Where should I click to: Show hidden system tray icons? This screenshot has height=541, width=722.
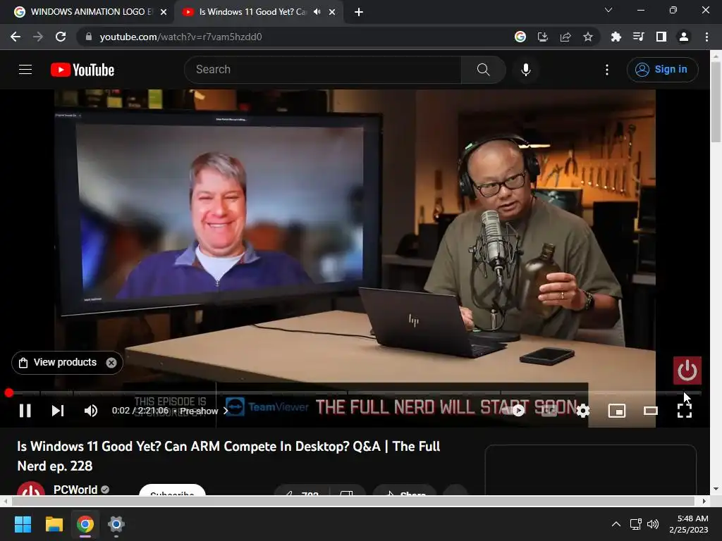point(616,524)
